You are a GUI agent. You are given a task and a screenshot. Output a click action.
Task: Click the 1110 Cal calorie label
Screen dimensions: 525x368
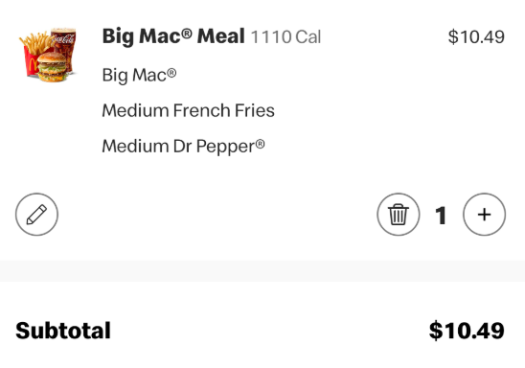[x=285, y=37]
